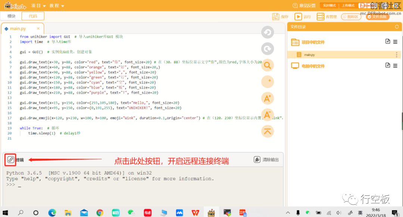Click the 运行 run play icon

click(298, 17)
